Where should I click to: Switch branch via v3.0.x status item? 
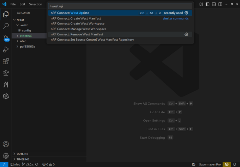[28, 164]
